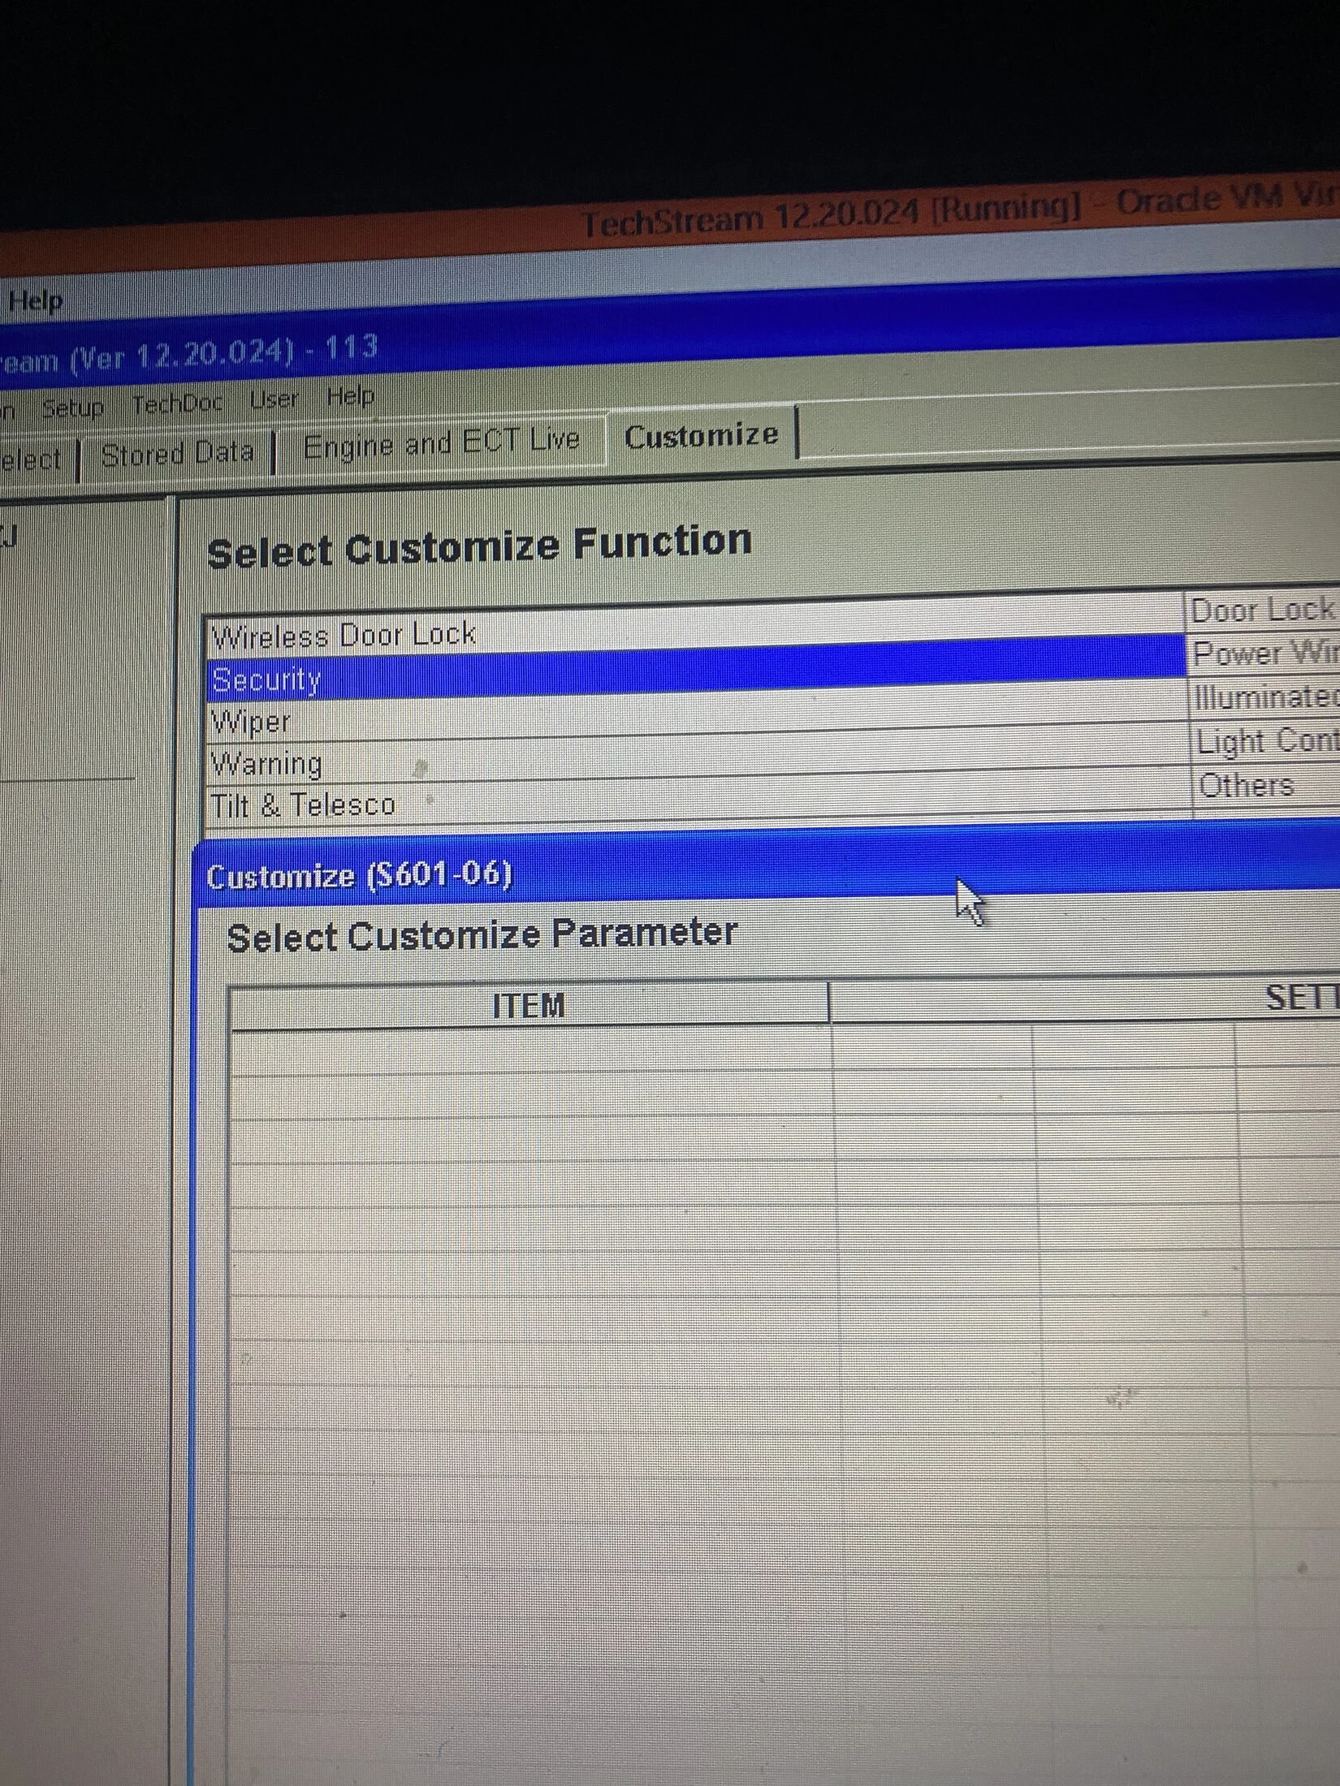Screen dimensions: 1340x1786
Task: Select Wireless Door Lock function
Action: [344, 635]
